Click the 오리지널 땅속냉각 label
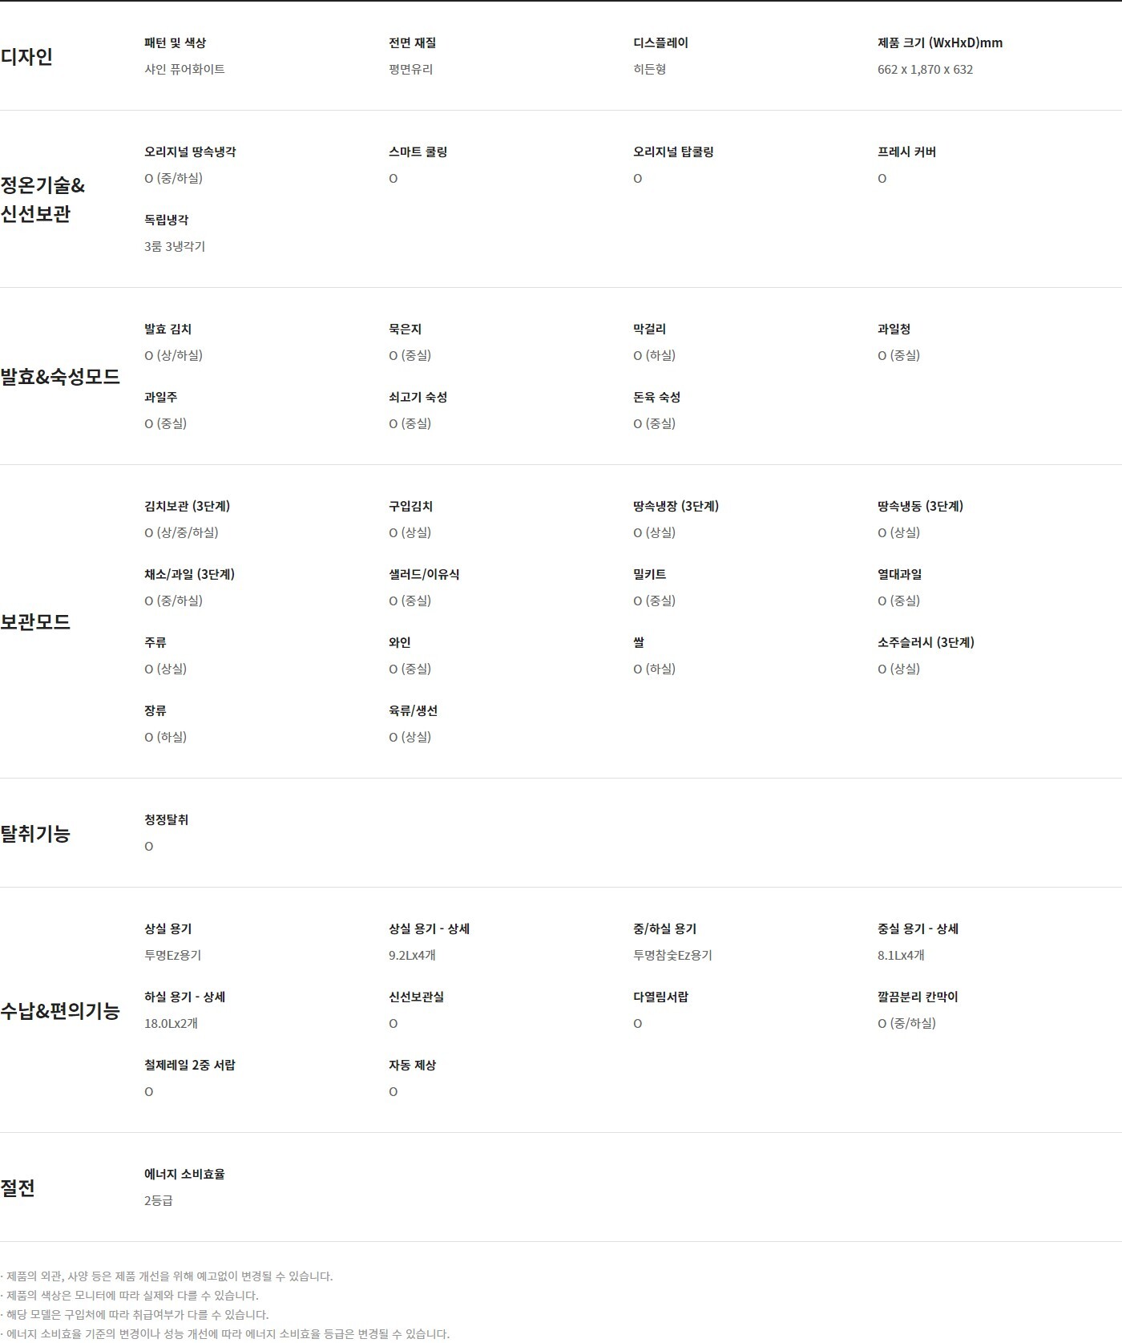This screenshot has height=1343, width=1122. [x=190, y=152]
